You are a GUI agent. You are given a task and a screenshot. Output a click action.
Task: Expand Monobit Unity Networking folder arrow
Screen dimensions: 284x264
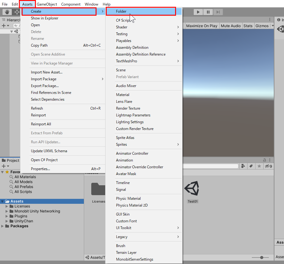click(7, 211)
